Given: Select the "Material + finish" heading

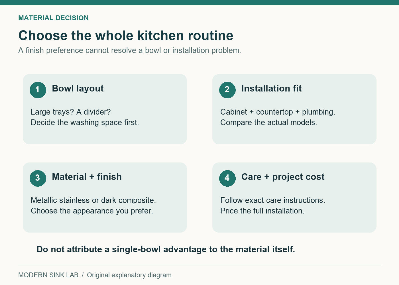Looking at the screenshot, I should (x=87, y=177).
